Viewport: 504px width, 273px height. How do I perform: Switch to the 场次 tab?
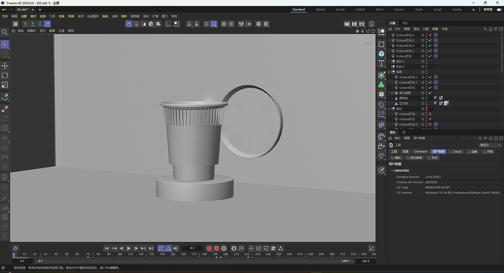tap(405, 23)
